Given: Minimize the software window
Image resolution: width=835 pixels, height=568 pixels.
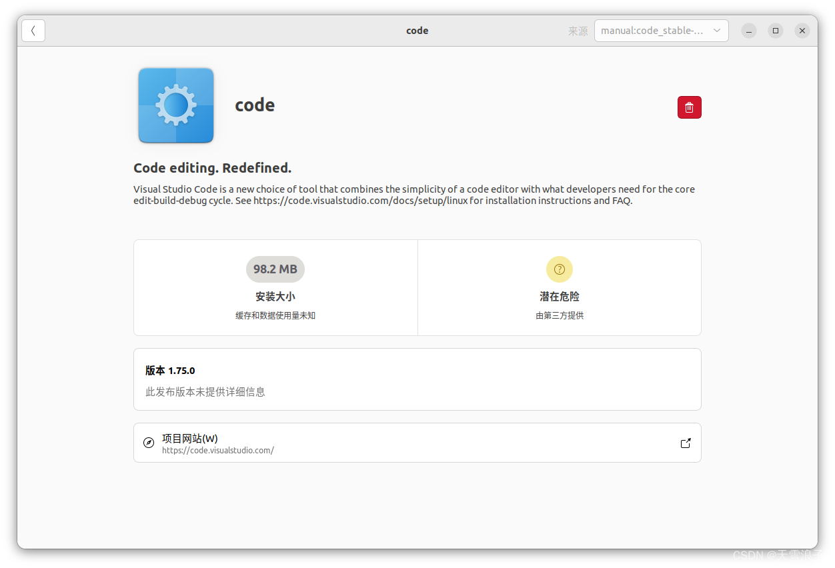Looking at the screenshot, I should tap(750, 31).
